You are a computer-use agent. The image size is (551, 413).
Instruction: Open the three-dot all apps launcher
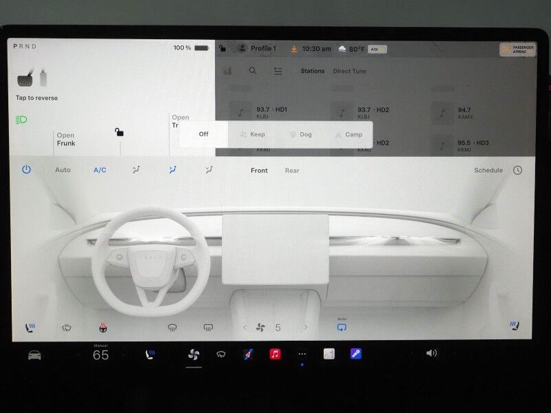point(302,354)
